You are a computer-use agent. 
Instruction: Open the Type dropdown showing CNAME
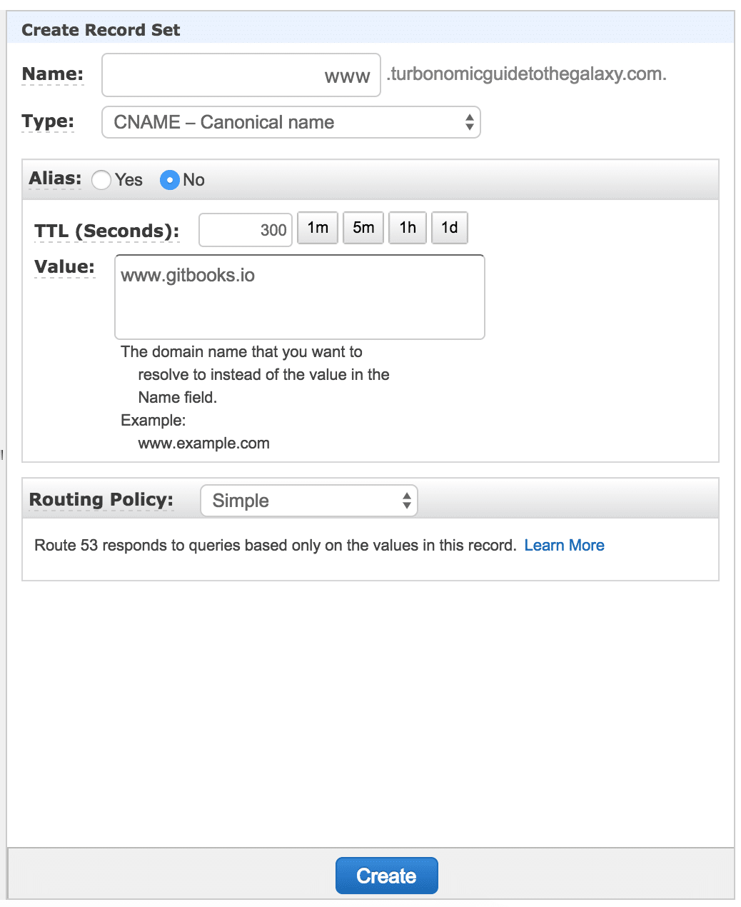click(291, 122)
